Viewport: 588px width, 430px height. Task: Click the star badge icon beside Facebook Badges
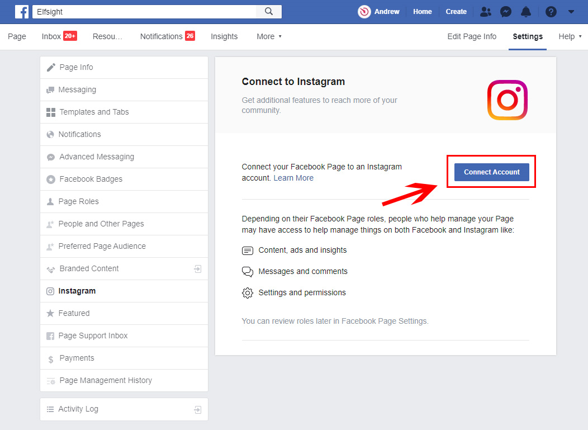[x=51, y=179]
